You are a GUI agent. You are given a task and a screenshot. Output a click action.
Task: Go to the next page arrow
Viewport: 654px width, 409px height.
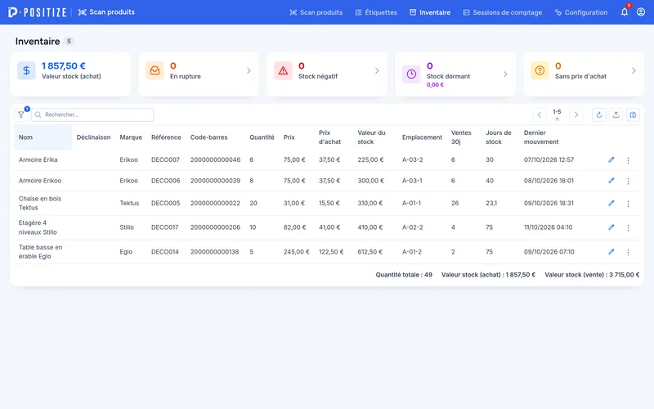(576, 115)
